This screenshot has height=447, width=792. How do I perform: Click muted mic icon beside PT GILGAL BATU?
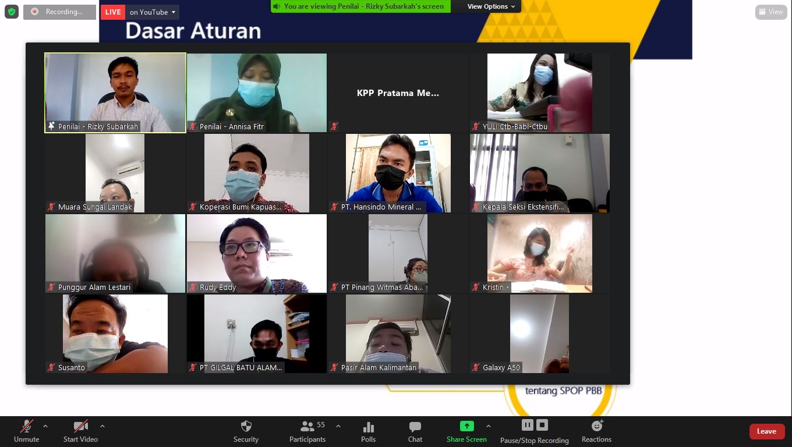coord(193,367)
